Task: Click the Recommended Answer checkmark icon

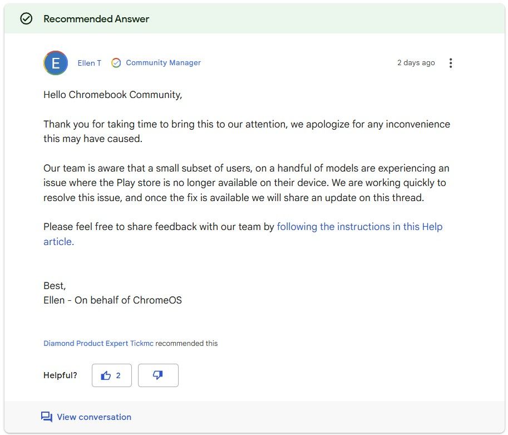Action: click(x=26, y=18)
